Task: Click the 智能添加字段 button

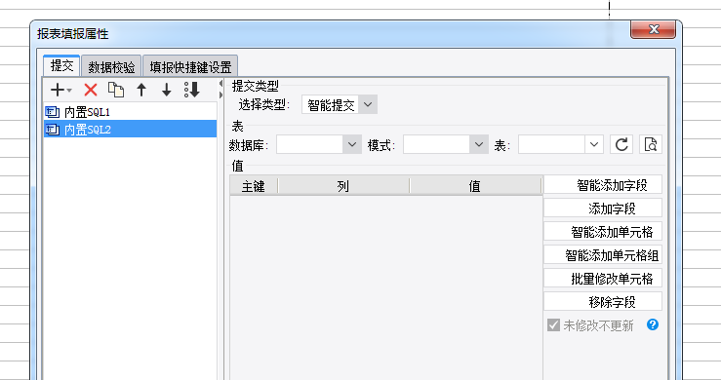Action: [603, 185]
